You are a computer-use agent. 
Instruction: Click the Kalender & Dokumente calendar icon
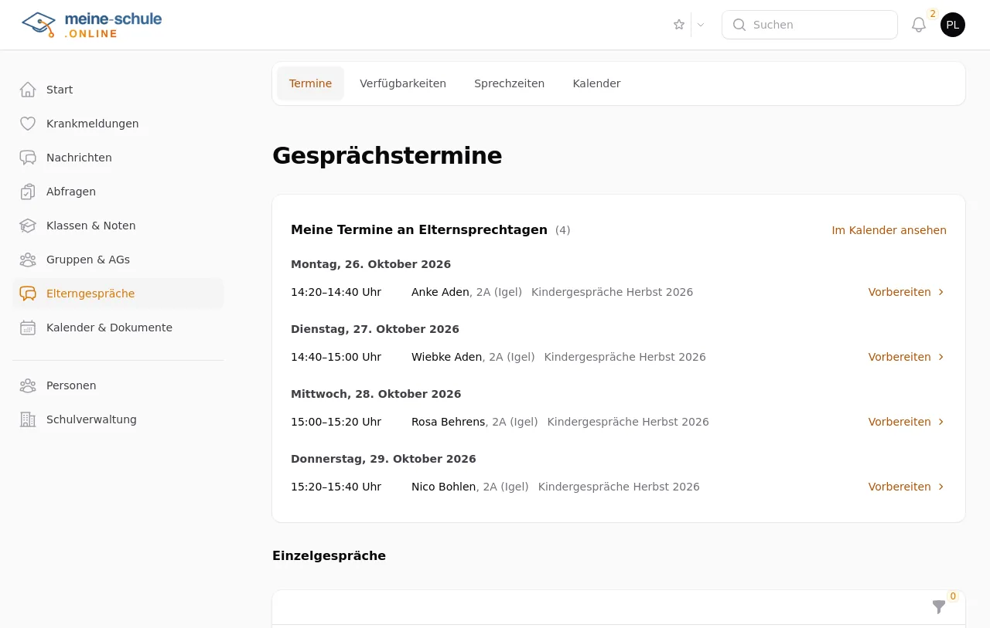click(x=28, y=328)
